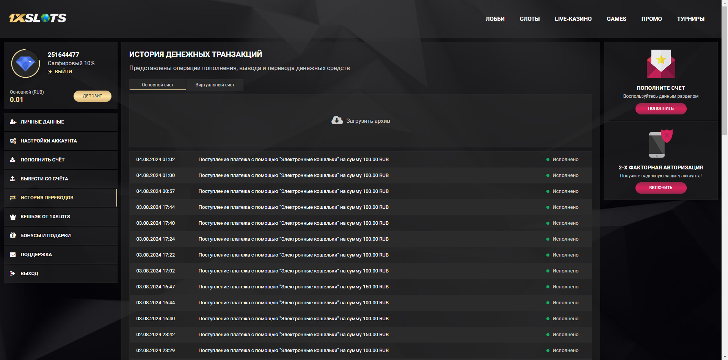Click the ВЫЙТИ logout link
The height and width of the screenshot is (360, 728).
tap(63, 72)
